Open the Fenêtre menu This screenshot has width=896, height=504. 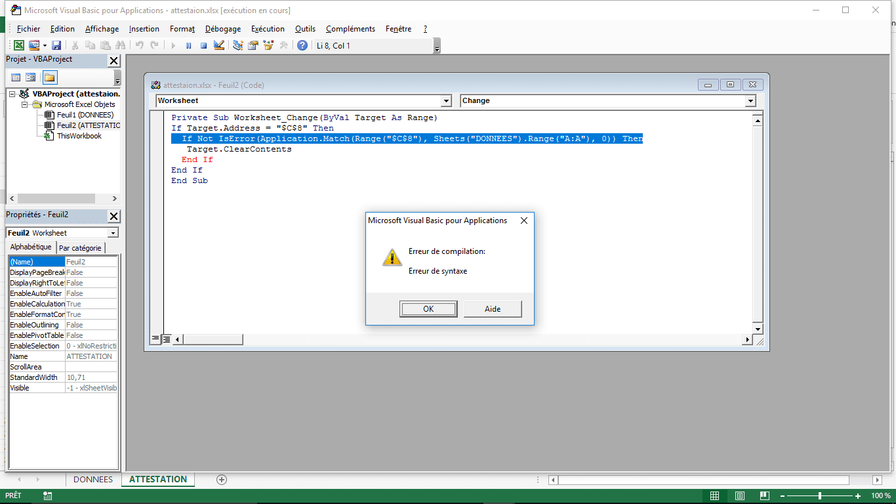(399, 29)
